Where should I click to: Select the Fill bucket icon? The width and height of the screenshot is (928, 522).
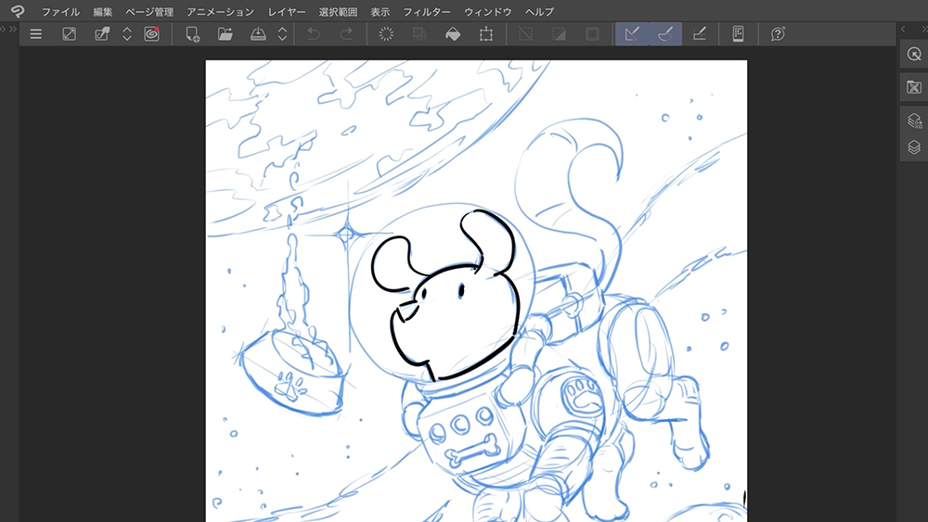[x=452, y=34]
